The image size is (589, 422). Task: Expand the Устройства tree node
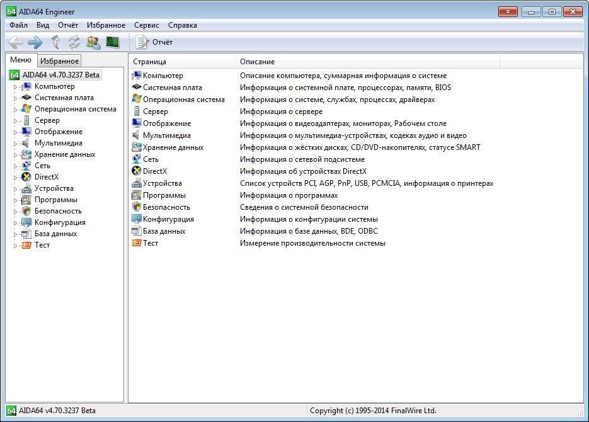tap(15, 189)
